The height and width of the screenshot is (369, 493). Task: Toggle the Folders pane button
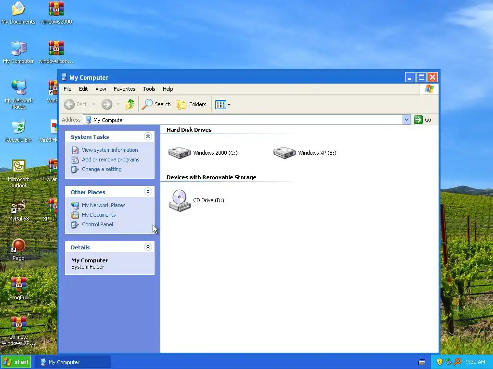pos(192,104)
